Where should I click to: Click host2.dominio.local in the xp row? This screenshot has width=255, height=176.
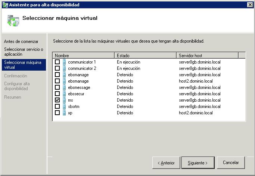pos(196,113)
